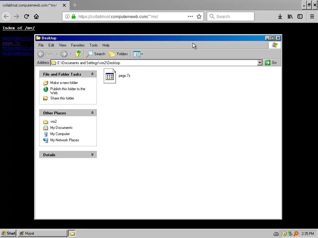Click the security shield tray icon
Viewport: 318px width, 238px height.
pyautogui.click(x=284, y=234)
